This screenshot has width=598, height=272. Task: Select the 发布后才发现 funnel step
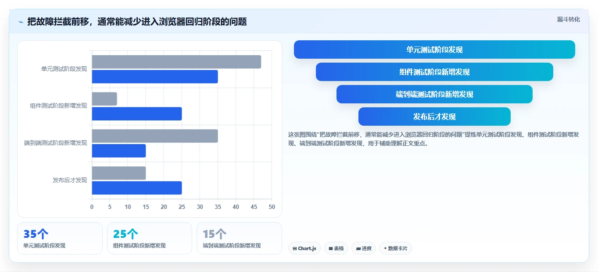[x=434, y=117]
